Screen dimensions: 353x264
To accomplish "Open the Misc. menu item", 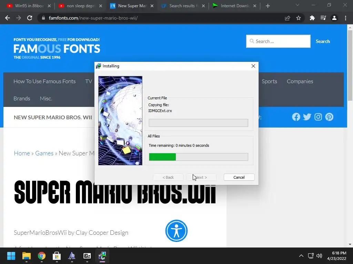I will tap(46, 98).
